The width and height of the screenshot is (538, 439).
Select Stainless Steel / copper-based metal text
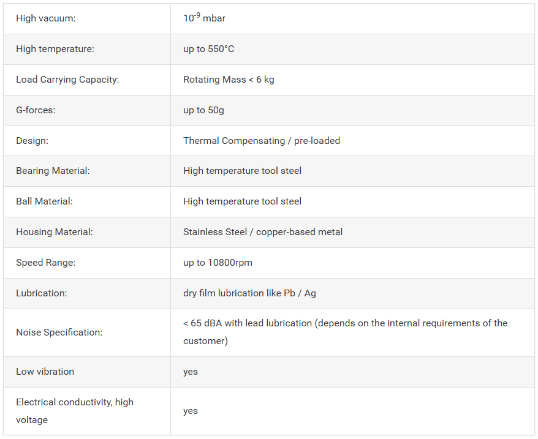(263, 232)
